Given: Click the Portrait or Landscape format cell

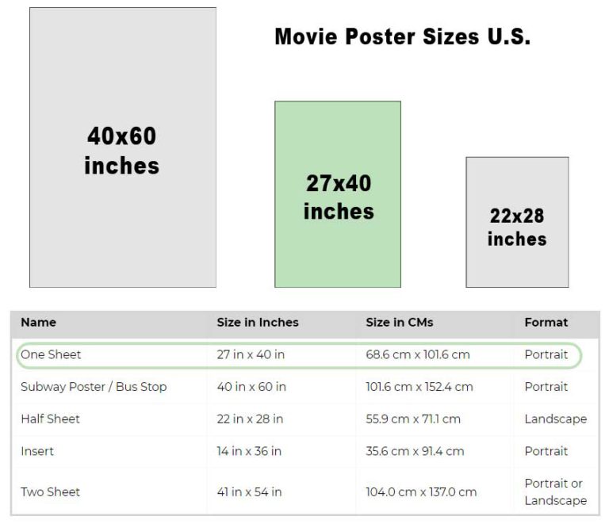Looking at the screenshot, I should (x=555, y=491).
